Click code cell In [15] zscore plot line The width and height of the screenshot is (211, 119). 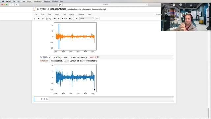pos(111,57)
